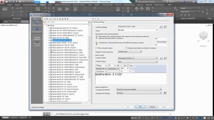This screenshot has width=214, height=120.
Task: Select Bolts 6x3/4"x4" S1" Vertical GLR item
Action: (64, 92)
